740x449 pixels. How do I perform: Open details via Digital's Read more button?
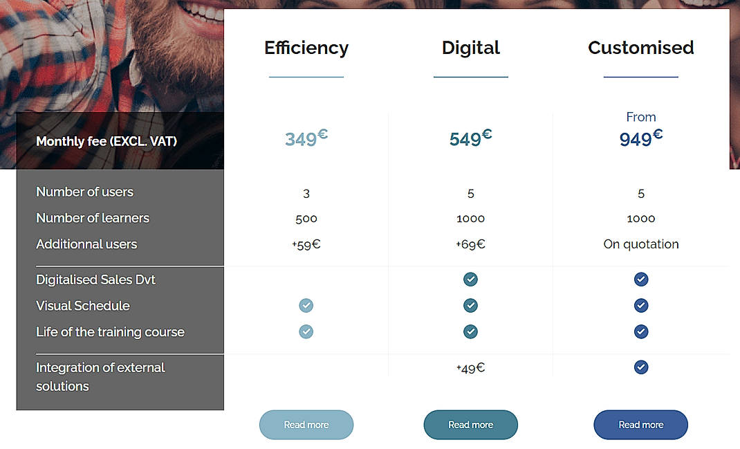(x=470, y=425)
